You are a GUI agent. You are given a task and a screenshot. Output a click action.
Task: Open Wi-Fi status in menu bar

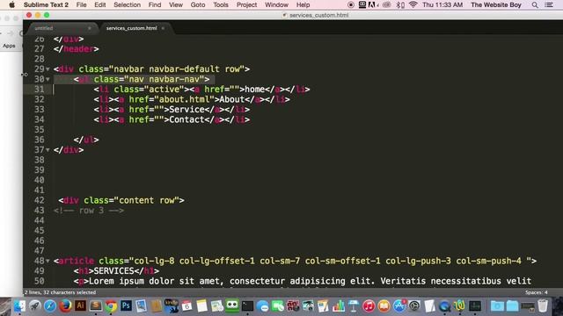coord(413,4)
